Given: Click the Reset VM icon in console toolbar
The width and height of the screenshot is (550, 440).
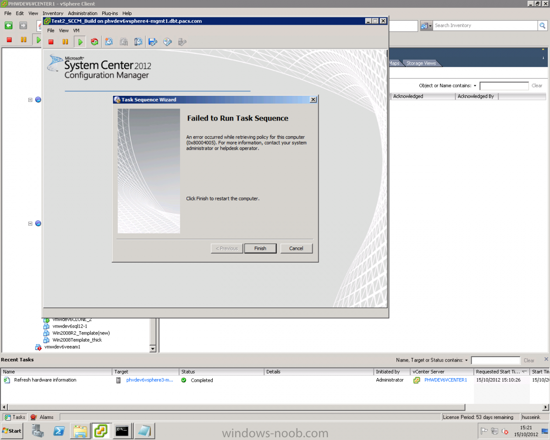Looking at the screenshot, I should [94, 42].
